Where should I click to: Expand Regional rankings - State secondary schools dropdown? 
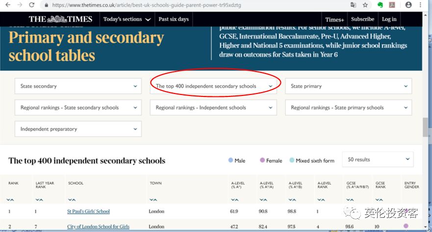(x=78, y=108)
